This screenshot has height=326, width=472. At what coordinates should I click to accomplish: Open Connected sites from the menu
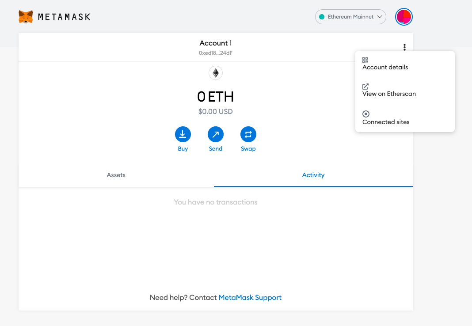pos(405,118)
